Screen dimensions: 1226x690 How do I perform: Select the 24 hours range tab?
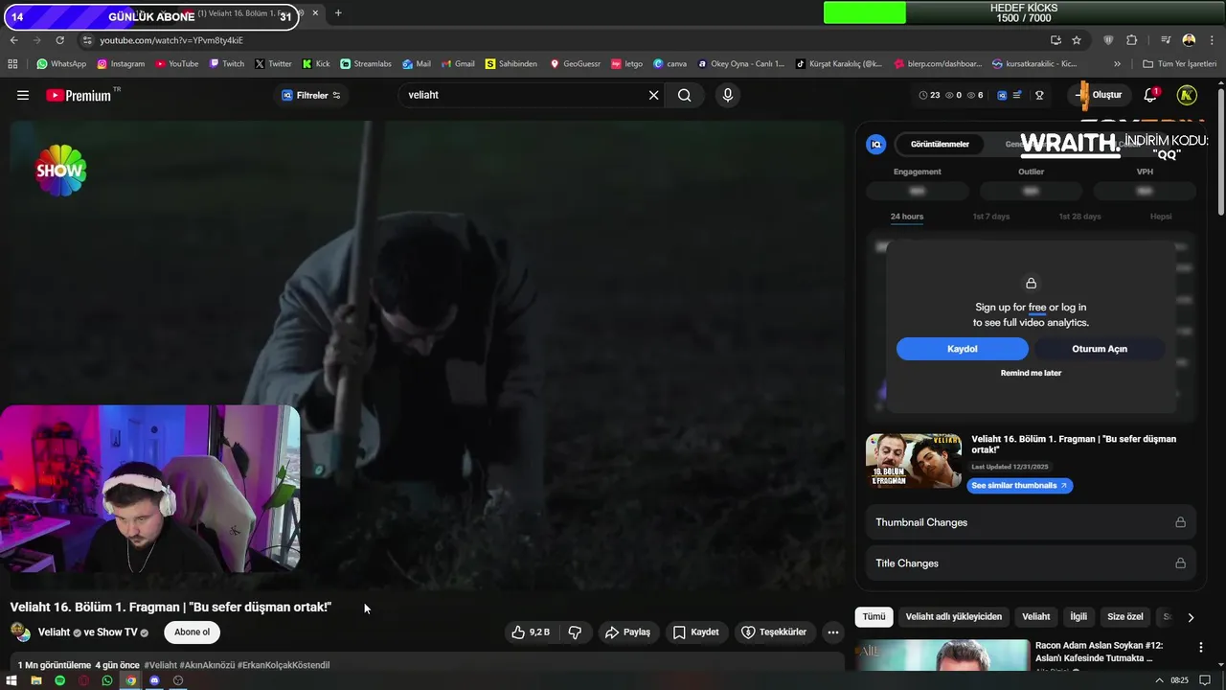click(907, 216)
